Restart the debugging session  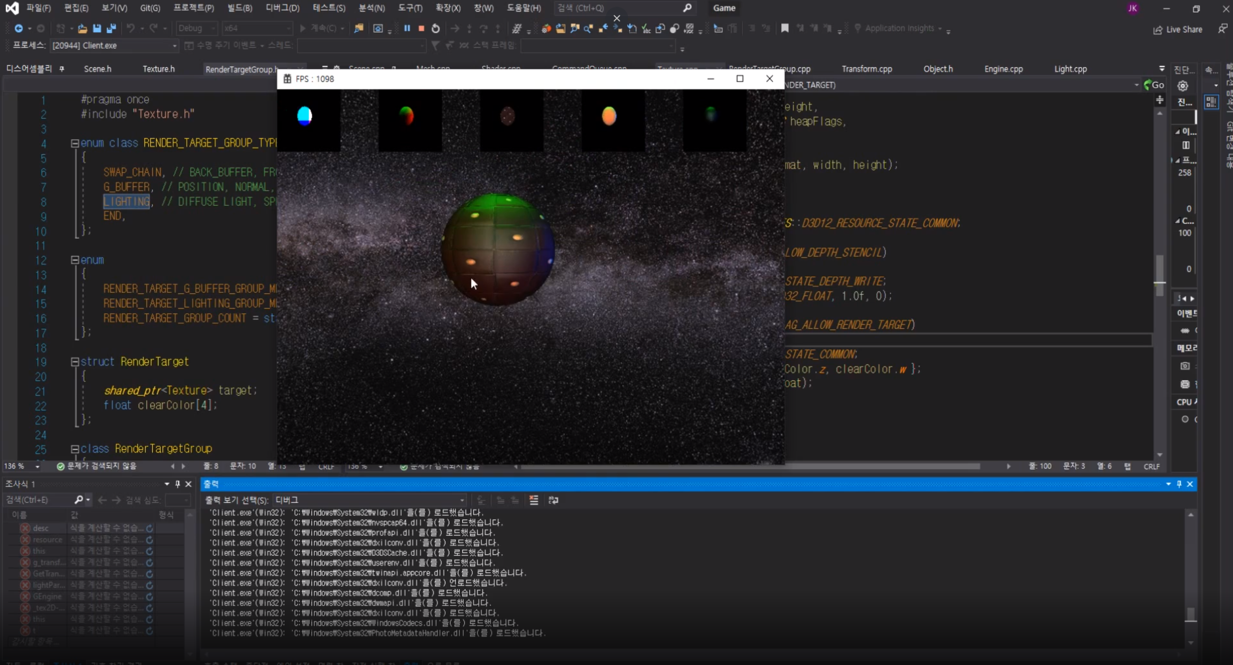click(436, 29)
